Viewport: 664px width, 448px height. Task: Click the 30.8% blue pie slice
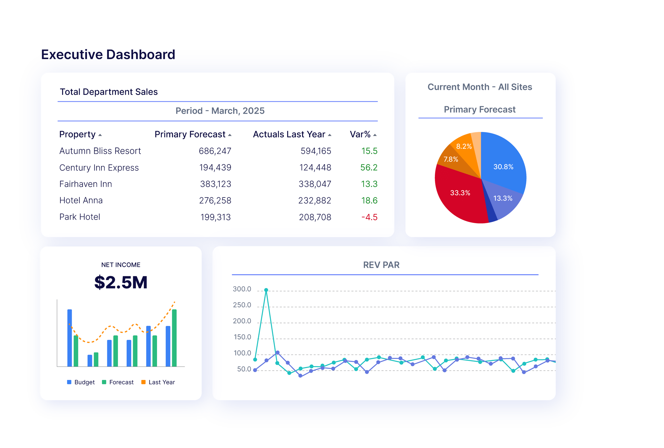(503, 166)
